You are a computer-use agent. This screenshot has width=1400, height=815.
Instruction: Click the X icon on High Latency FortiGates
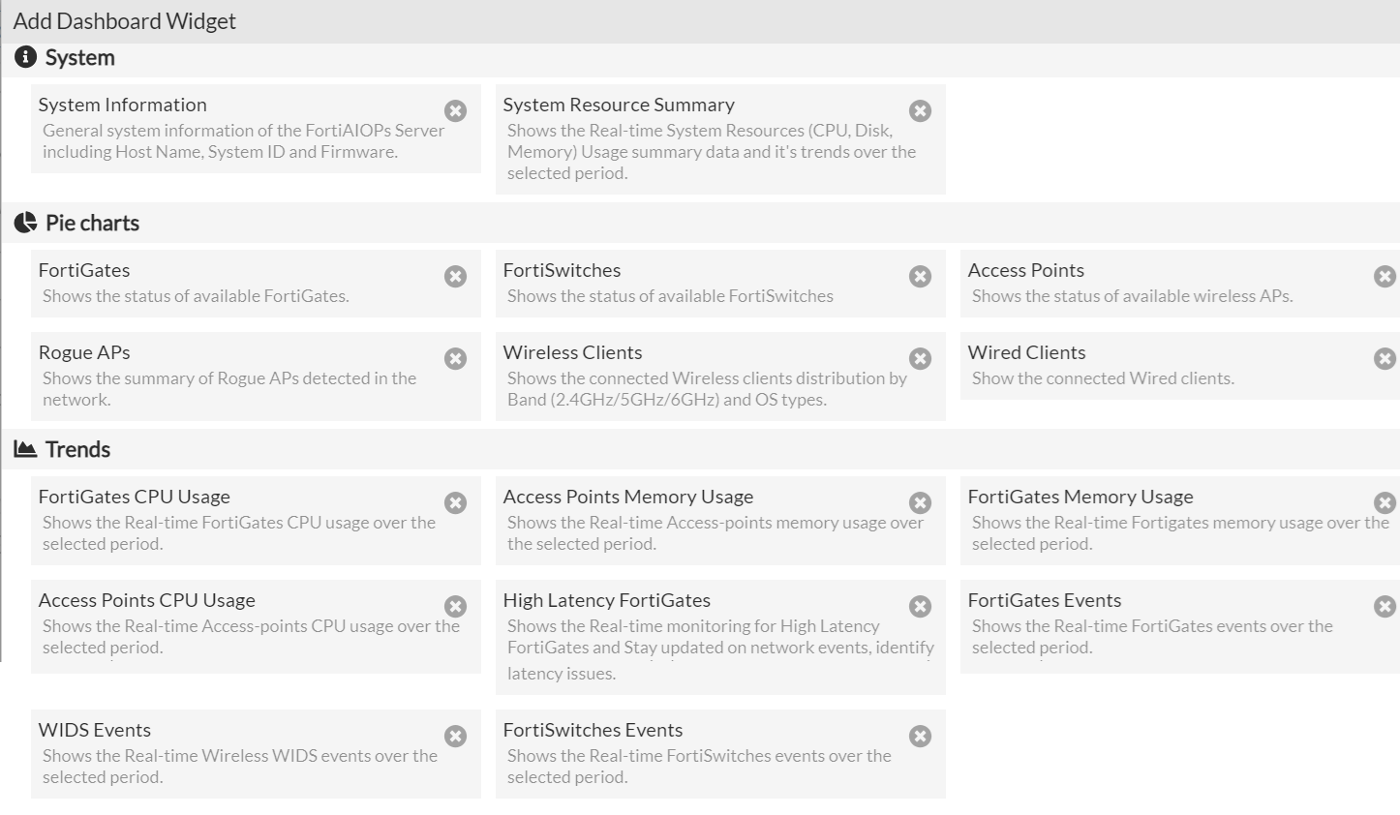coord(920,607)
